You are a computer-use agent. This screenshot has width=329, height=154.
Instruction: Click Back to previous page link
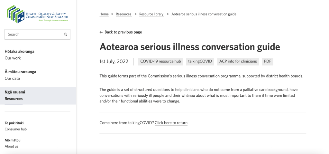pos(123,32)
